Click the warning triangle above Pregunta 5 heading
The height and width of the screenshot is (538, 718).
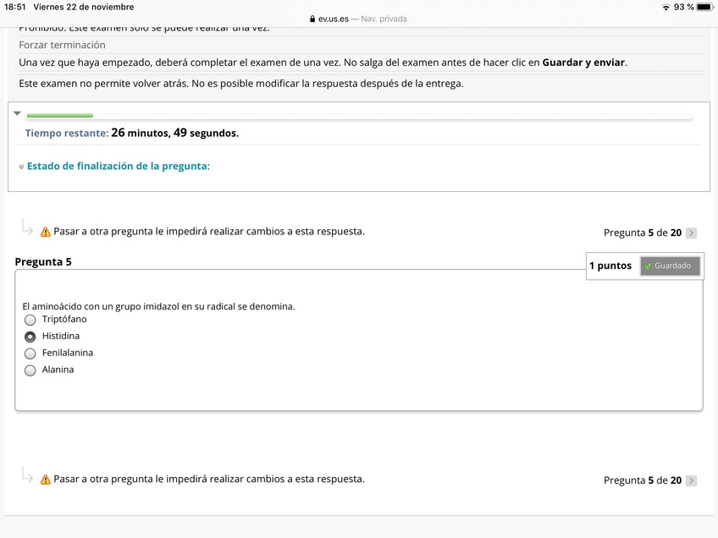pos(46,232)
